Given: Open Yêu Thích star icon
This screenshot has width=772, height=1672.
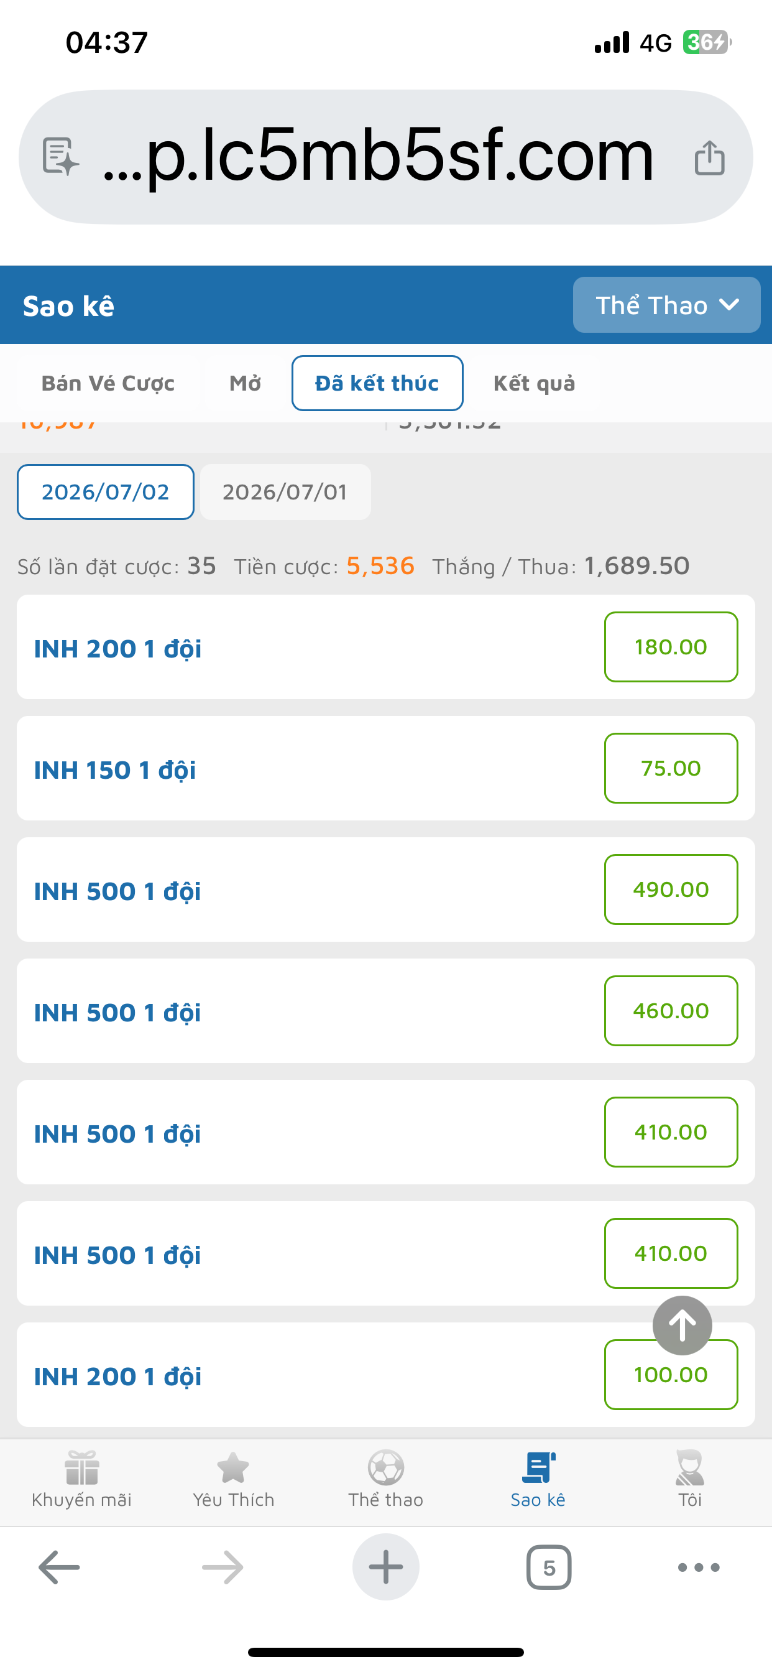Looking at the screenshot, I should click(x=233, y=1467).
